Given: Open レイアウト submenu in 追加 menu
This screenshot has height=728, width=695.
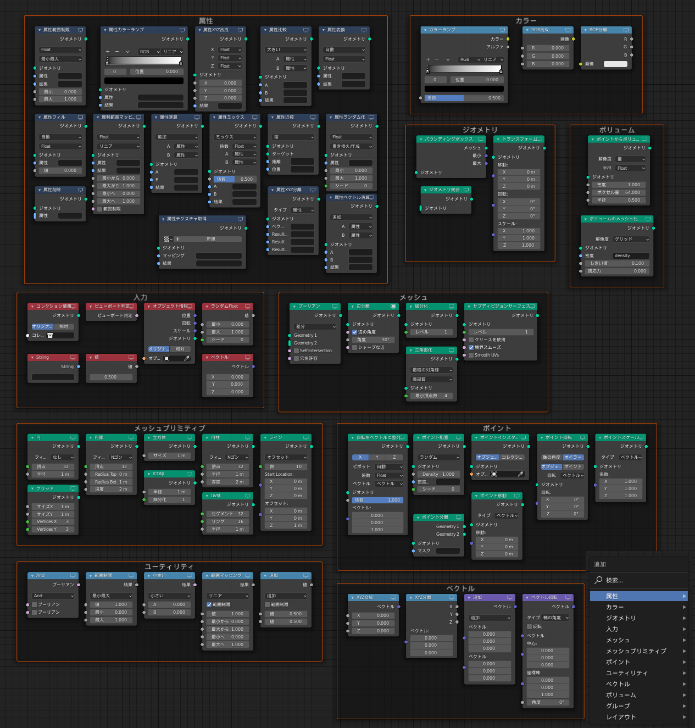Looking at the screenshot, I should [638, 717].
